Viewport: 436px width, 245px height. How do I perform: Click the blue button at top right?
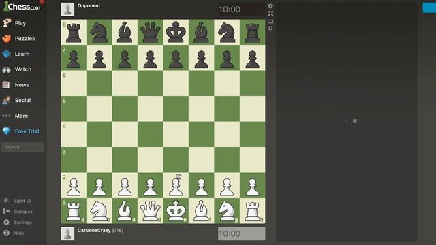(x=429, y=7)
